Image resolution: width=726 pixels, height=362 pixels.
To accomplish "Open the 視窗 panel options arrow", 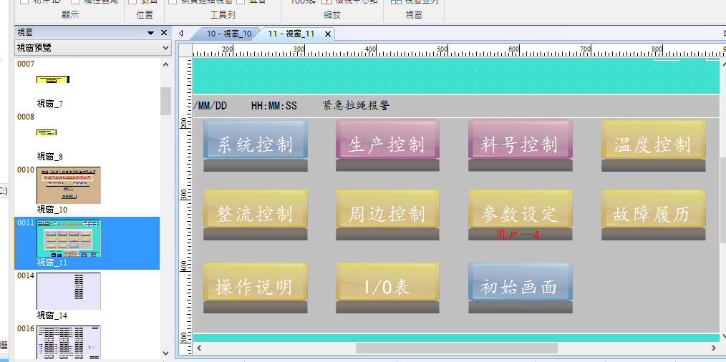I will click(150, 33).
